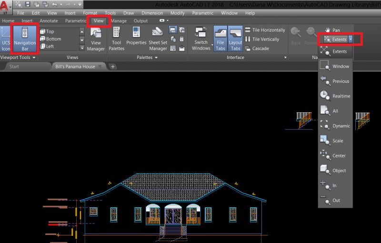Select the Bottom view preset
381x243 pixels.
pyautogui.click(x=50, y=39)
